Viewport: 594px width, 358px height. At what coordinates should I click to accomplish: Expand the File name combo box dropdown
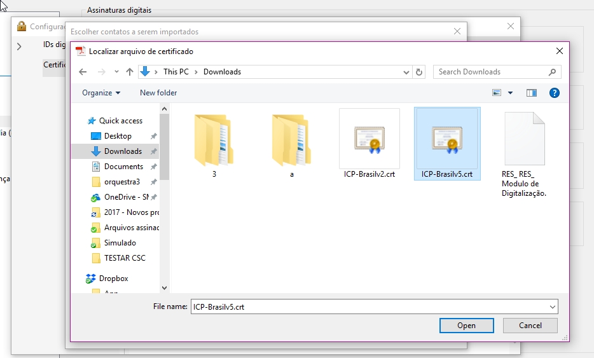pos(551,306)
